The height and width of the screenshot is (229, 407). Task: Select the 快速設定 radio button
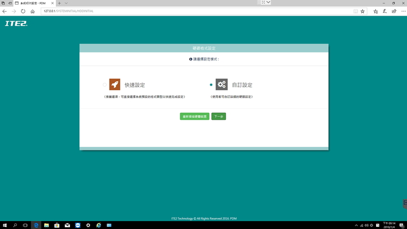pos(105,85)
